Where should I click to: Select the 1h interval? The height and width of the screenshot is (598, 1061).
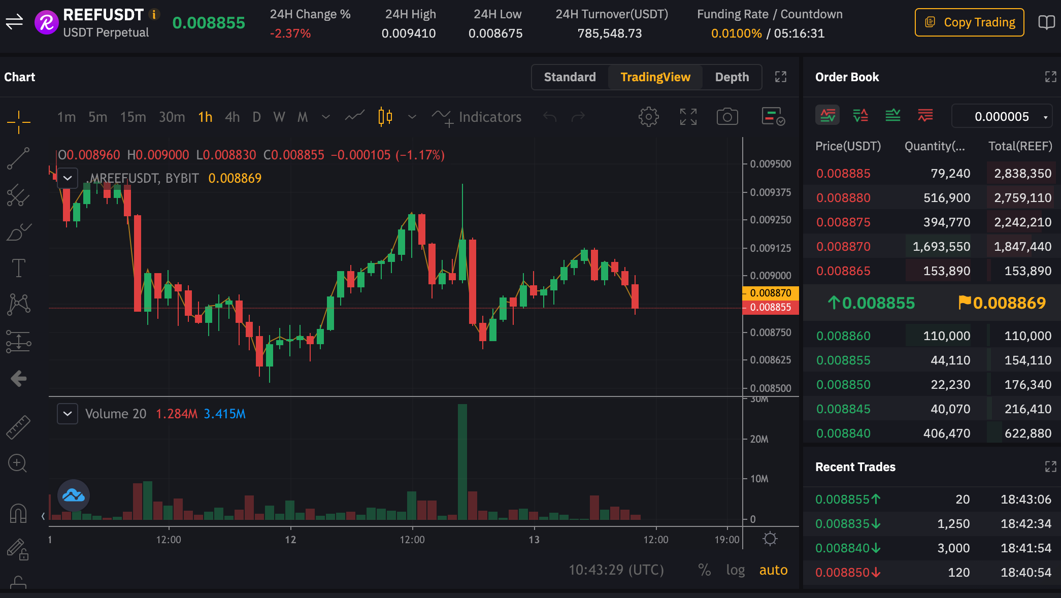[205, 117]
